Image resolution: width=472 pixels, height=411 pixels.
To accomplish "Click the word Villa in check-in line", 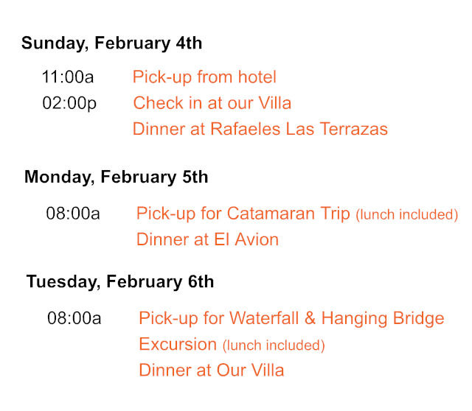I will click(x=275, y=103).
